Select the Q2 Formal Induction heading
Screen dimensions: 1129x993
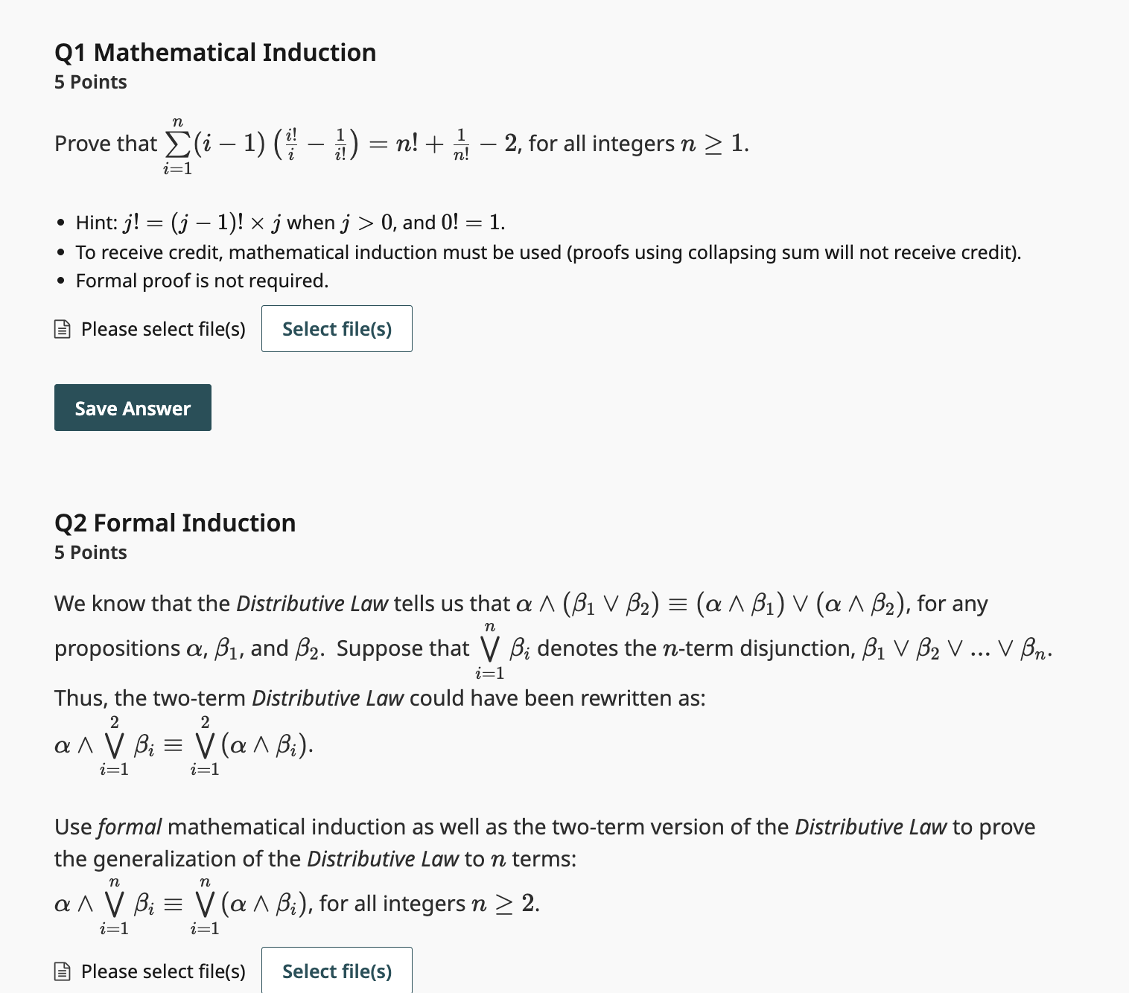coord(174,522)
